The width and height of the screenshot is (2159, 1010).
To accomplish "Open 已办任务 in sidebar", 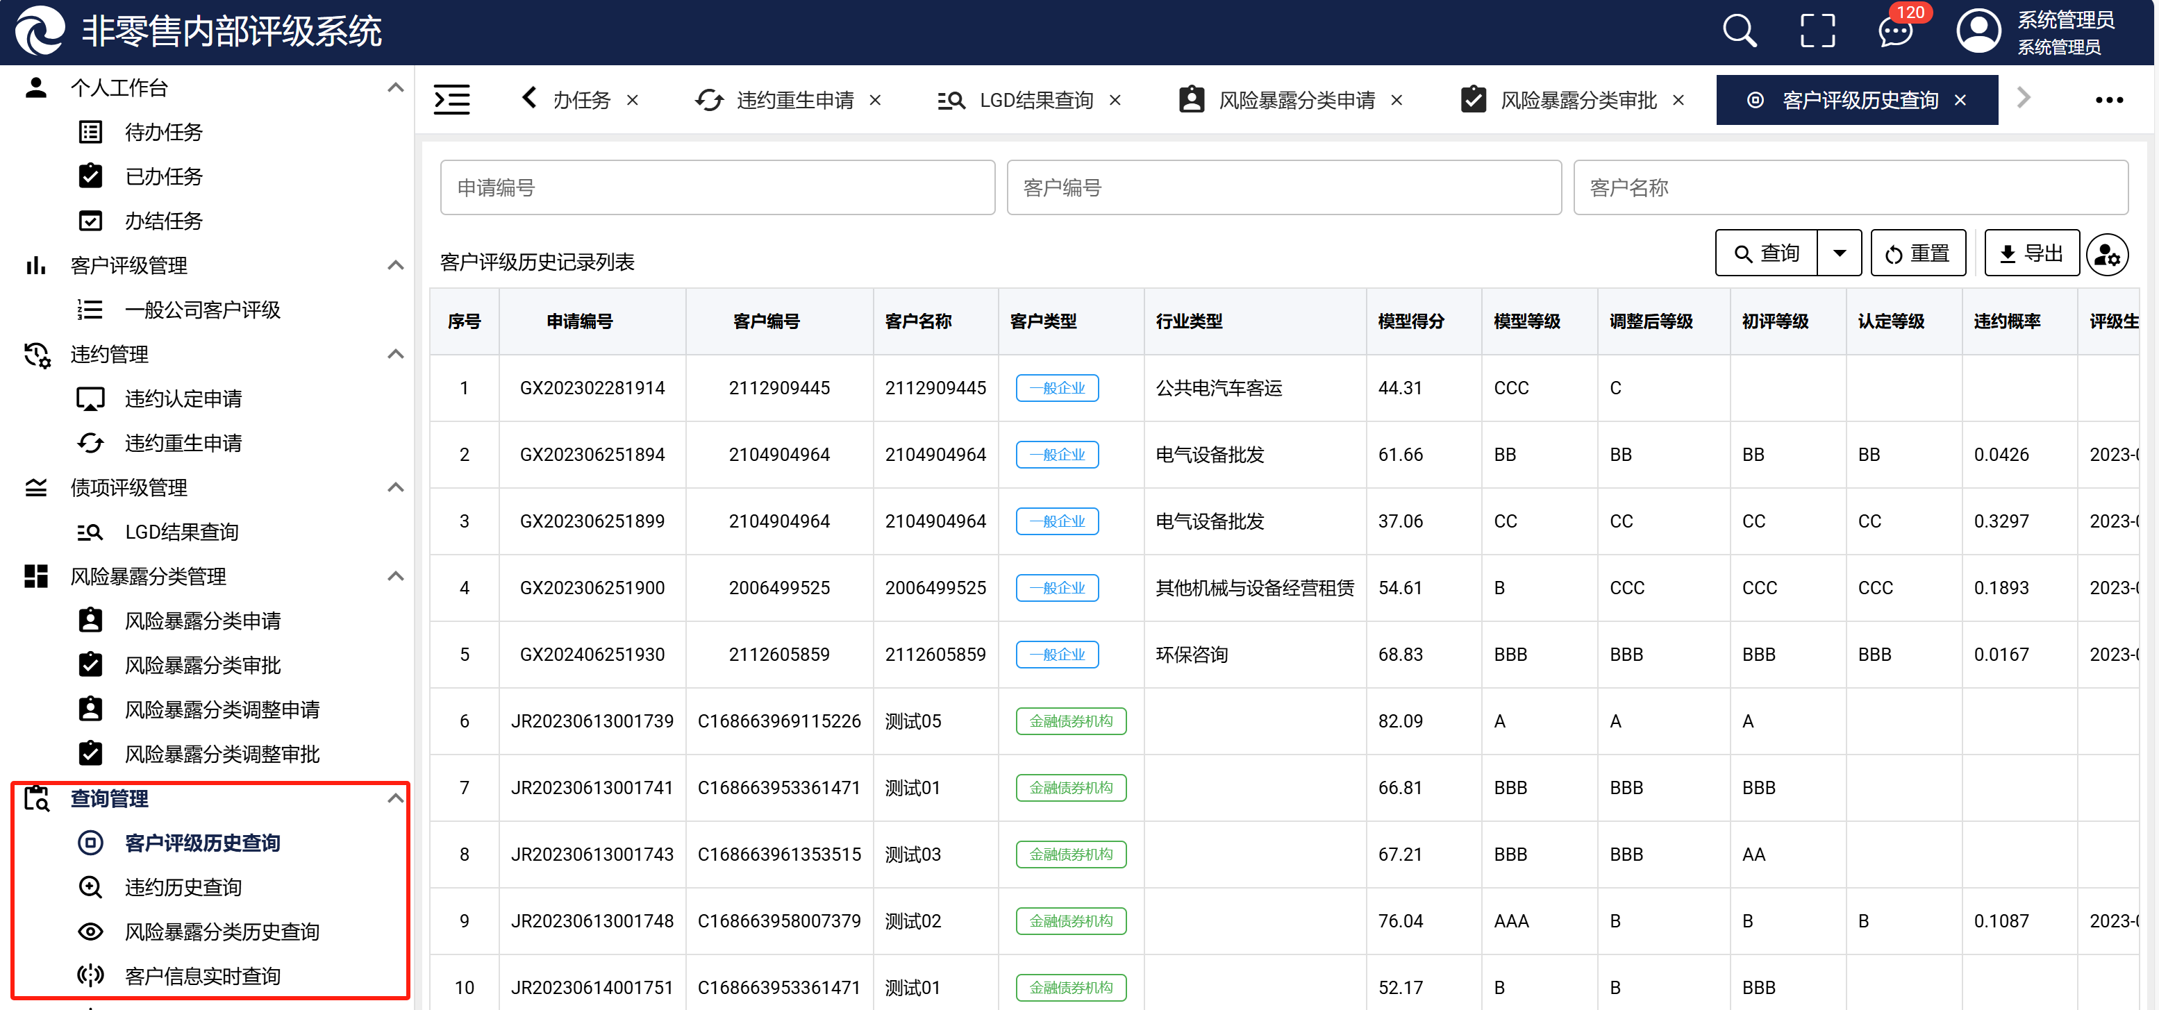I will [x=163, y=177].
